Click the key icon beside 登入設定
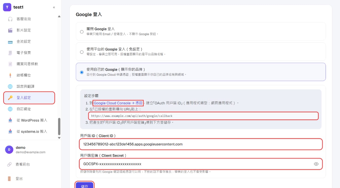 [x=10, y=98]
